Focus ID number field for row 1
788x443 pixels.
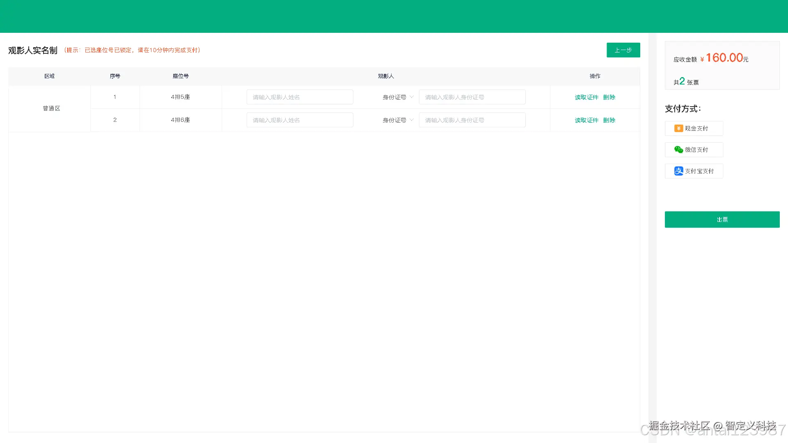[472, 97]
